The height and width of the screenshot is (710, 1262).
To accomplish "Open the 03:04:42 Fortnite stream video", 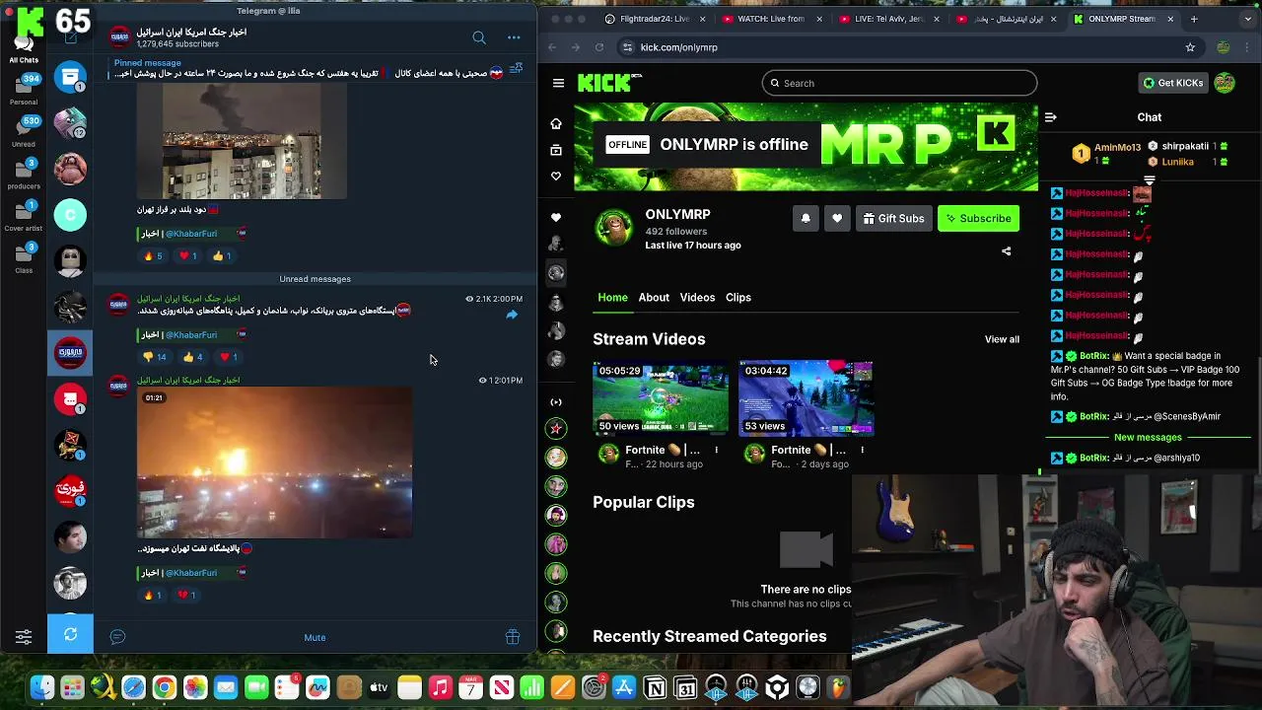I will pyautogui.click(x=806, y=397).
